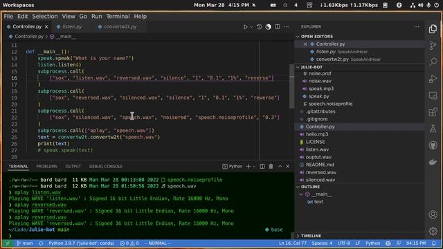Close Controller.py in Open Editors list
The height and width of the screenshot is (249, 443).
[x=305, y=44]
